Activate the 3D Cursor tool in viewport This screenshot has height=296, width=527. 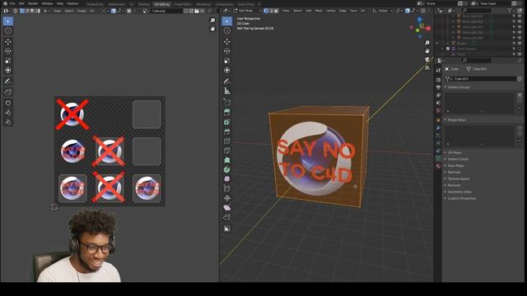(227, 30)
